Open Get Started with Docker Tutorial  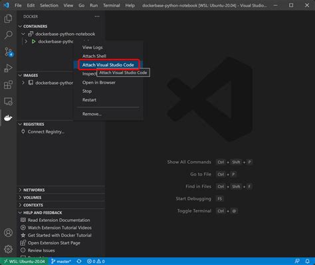click(x=60, y=235)
